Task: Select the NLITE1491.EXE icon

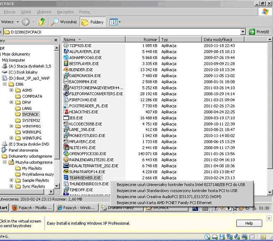Action: 66,147
